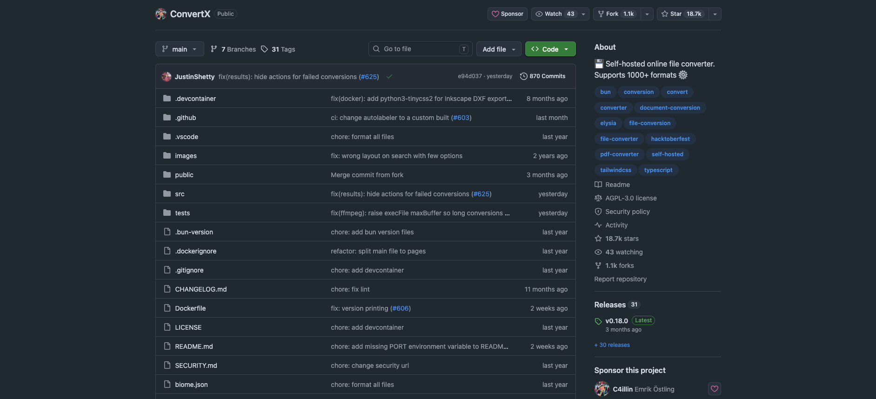The height and width of the screenshot is (399, 876).
Task: Click the Sponsor button
Action: click(508, 14)
